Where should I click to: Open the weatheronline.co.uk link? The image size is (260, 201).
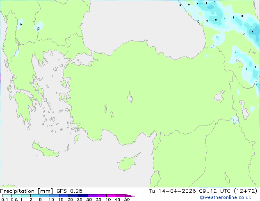[x=226, y=197]
